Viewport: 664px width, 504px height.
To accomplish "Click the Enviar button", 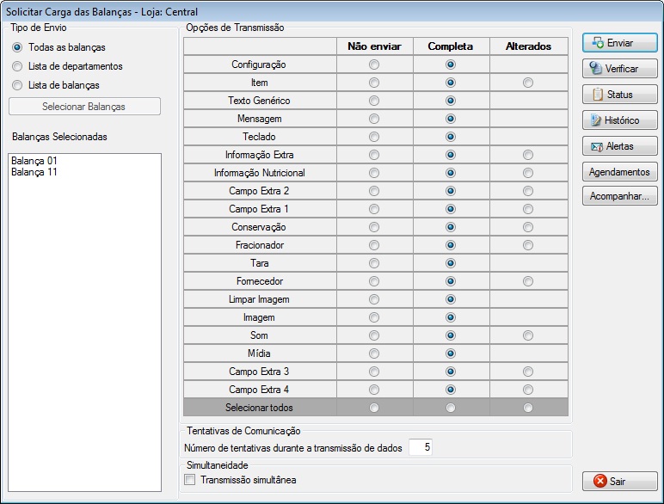I will (619, 43).
